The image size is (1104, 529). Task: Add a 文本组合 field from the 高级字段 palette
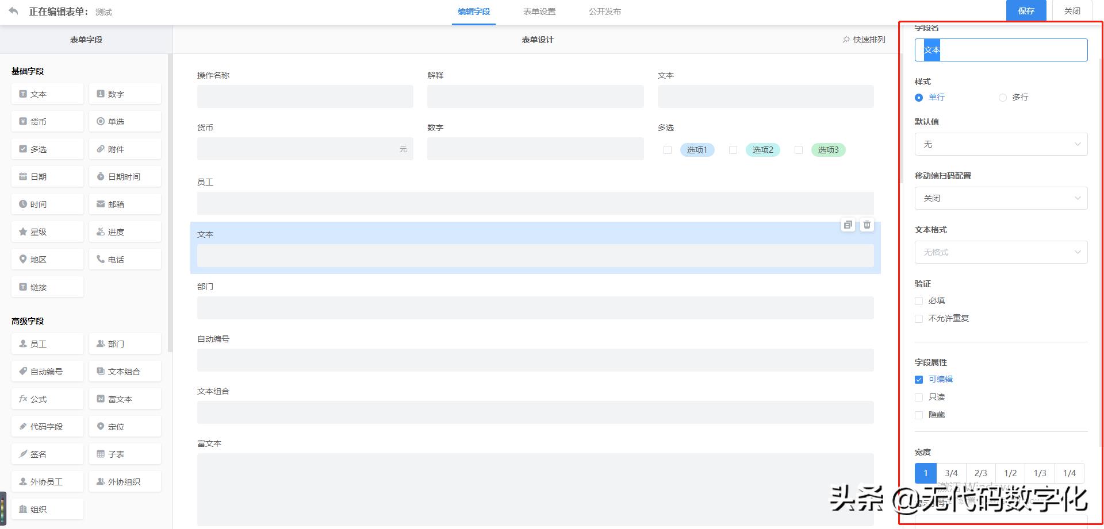click(125, 371)
